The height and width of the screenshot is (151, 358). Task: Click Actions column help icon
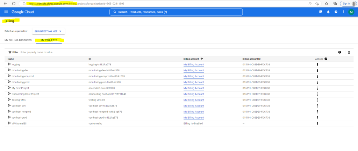point(326,59)
